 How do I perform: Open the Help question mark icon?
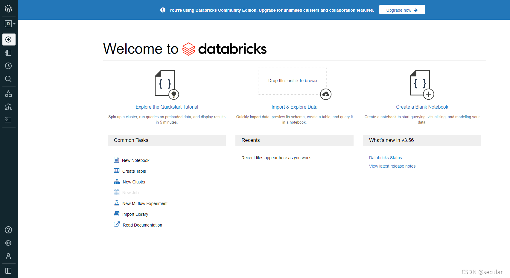pyautogui.click(x=8, y=230)
